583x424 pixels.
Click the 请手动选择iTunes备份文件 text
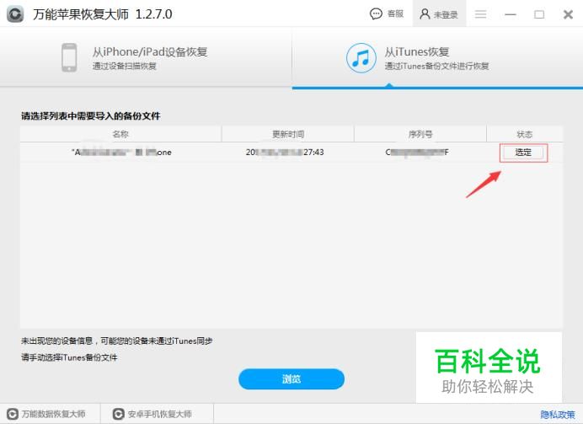coord(69,357)
